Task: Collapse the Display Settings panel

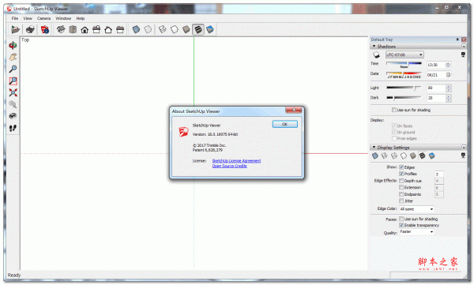Action: [x=374, y=147]
